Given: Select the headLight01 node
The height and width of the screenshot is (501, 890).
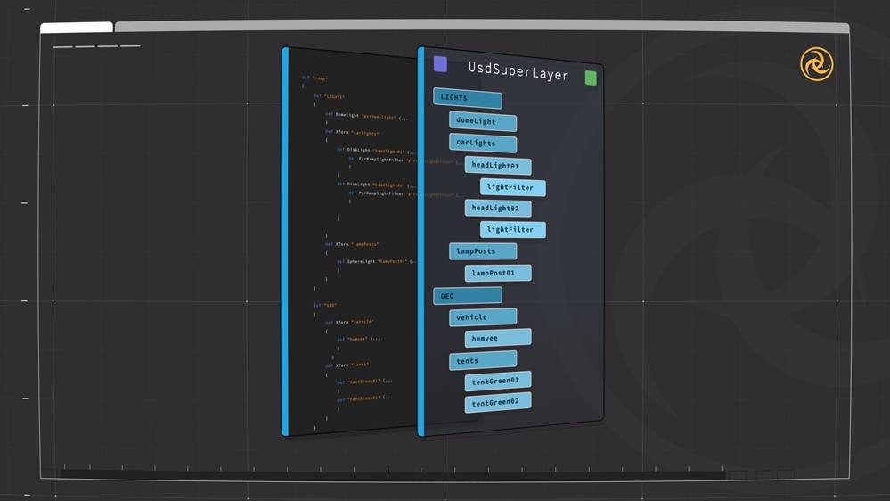Looking at the screenshot, I should coord(498,166).
